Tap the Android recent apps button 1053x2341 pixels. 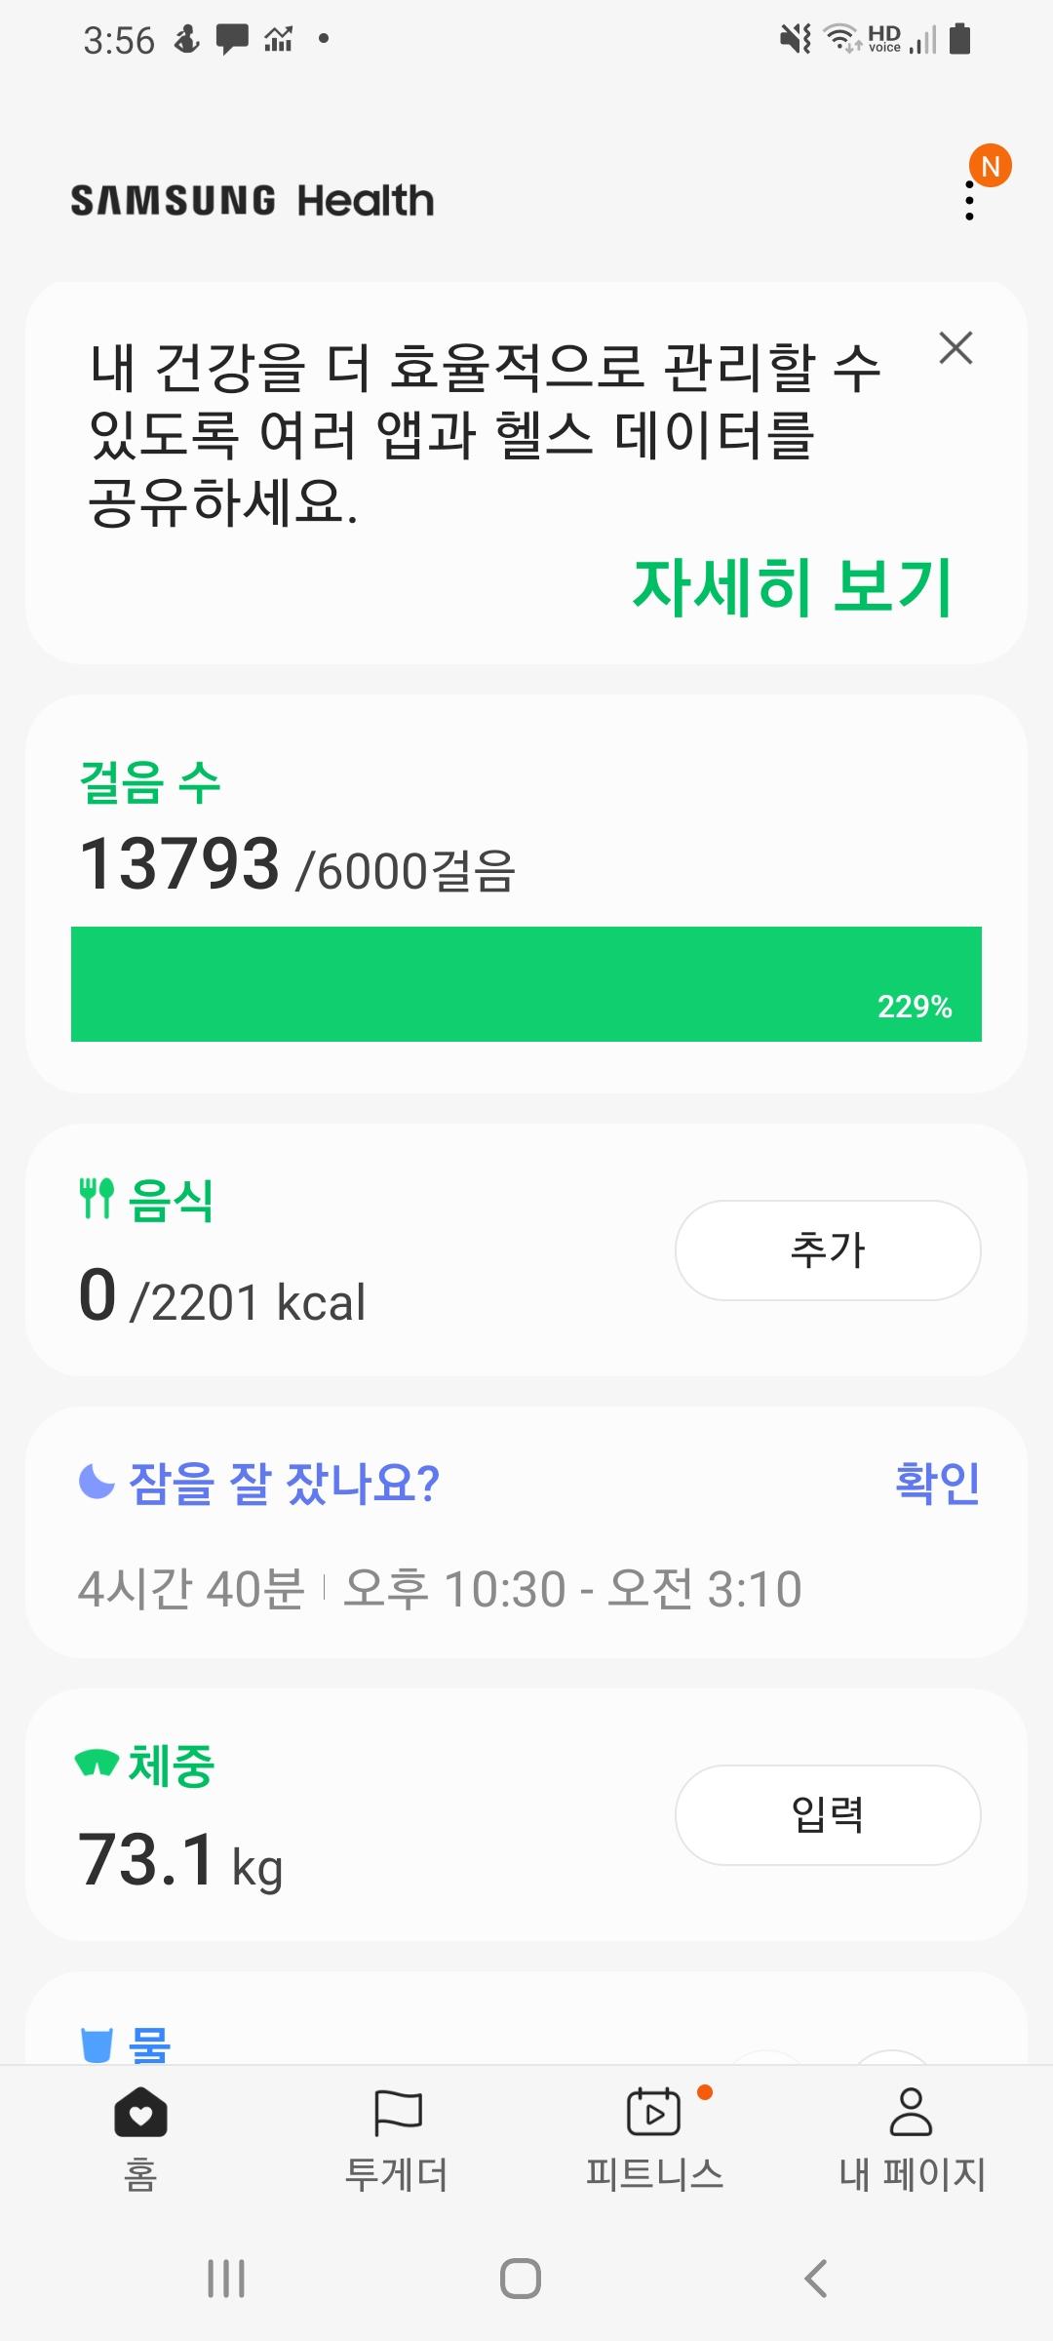(226, 2280)
